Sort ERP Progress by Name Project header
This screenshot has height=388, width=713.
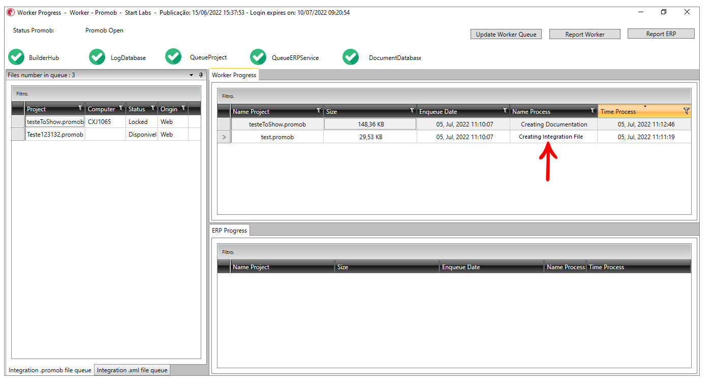tap(283, 267)
